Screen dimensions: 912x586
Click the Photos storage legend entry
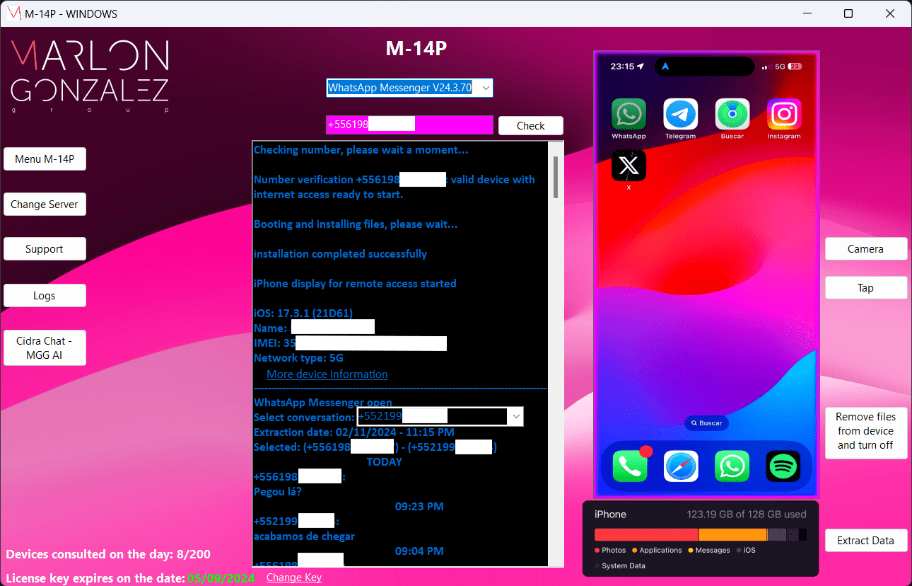coord(610,550)
